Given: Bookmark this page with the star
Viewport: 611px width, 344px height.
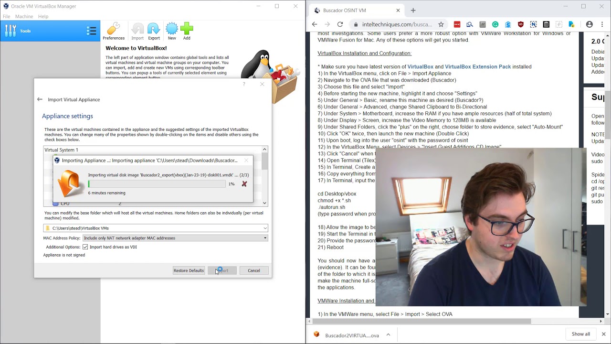Looking at the screenshot, I should pos(441,24).
